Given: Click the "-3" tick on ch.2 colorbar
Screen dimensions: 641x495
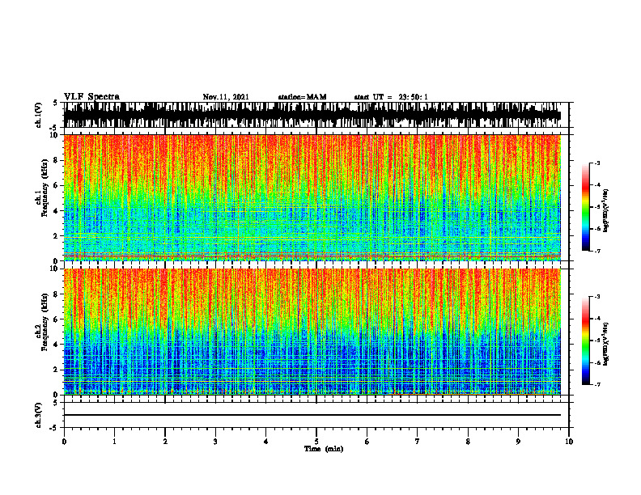Looking at the screenshot, I should pos(597,297).
